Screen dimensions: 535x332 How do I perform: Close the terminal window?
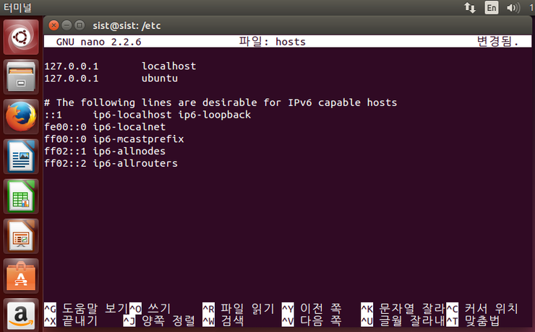pos(54,25)
